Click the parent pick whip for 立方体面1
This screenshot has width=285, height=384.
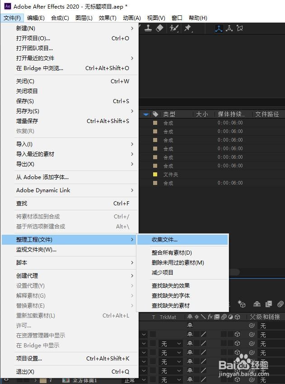point(252,380)
